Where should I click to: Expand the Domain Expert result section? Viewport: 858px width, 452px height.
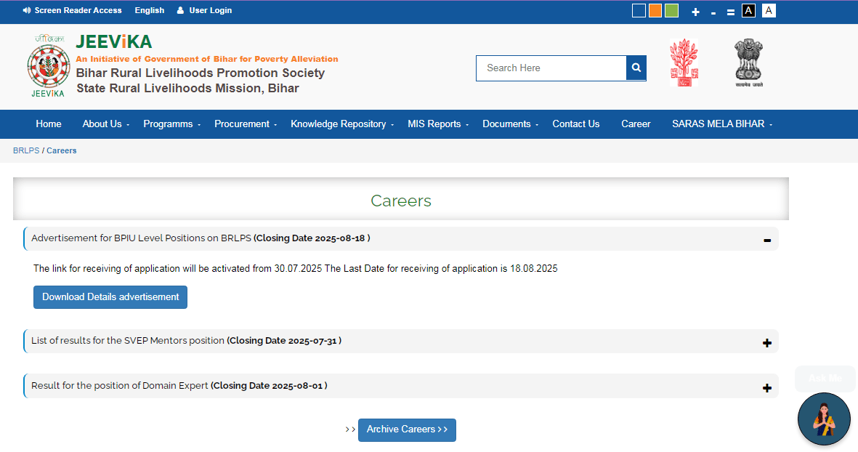coord(767,387)
